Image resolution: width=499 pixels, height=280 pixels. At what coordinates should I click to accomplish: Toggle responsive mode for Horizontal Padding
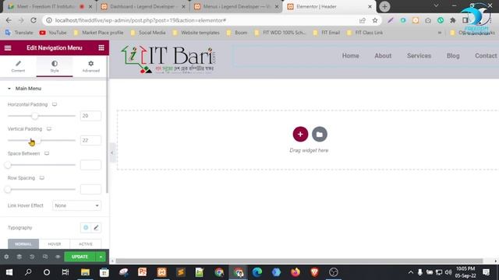coord(55,104)
